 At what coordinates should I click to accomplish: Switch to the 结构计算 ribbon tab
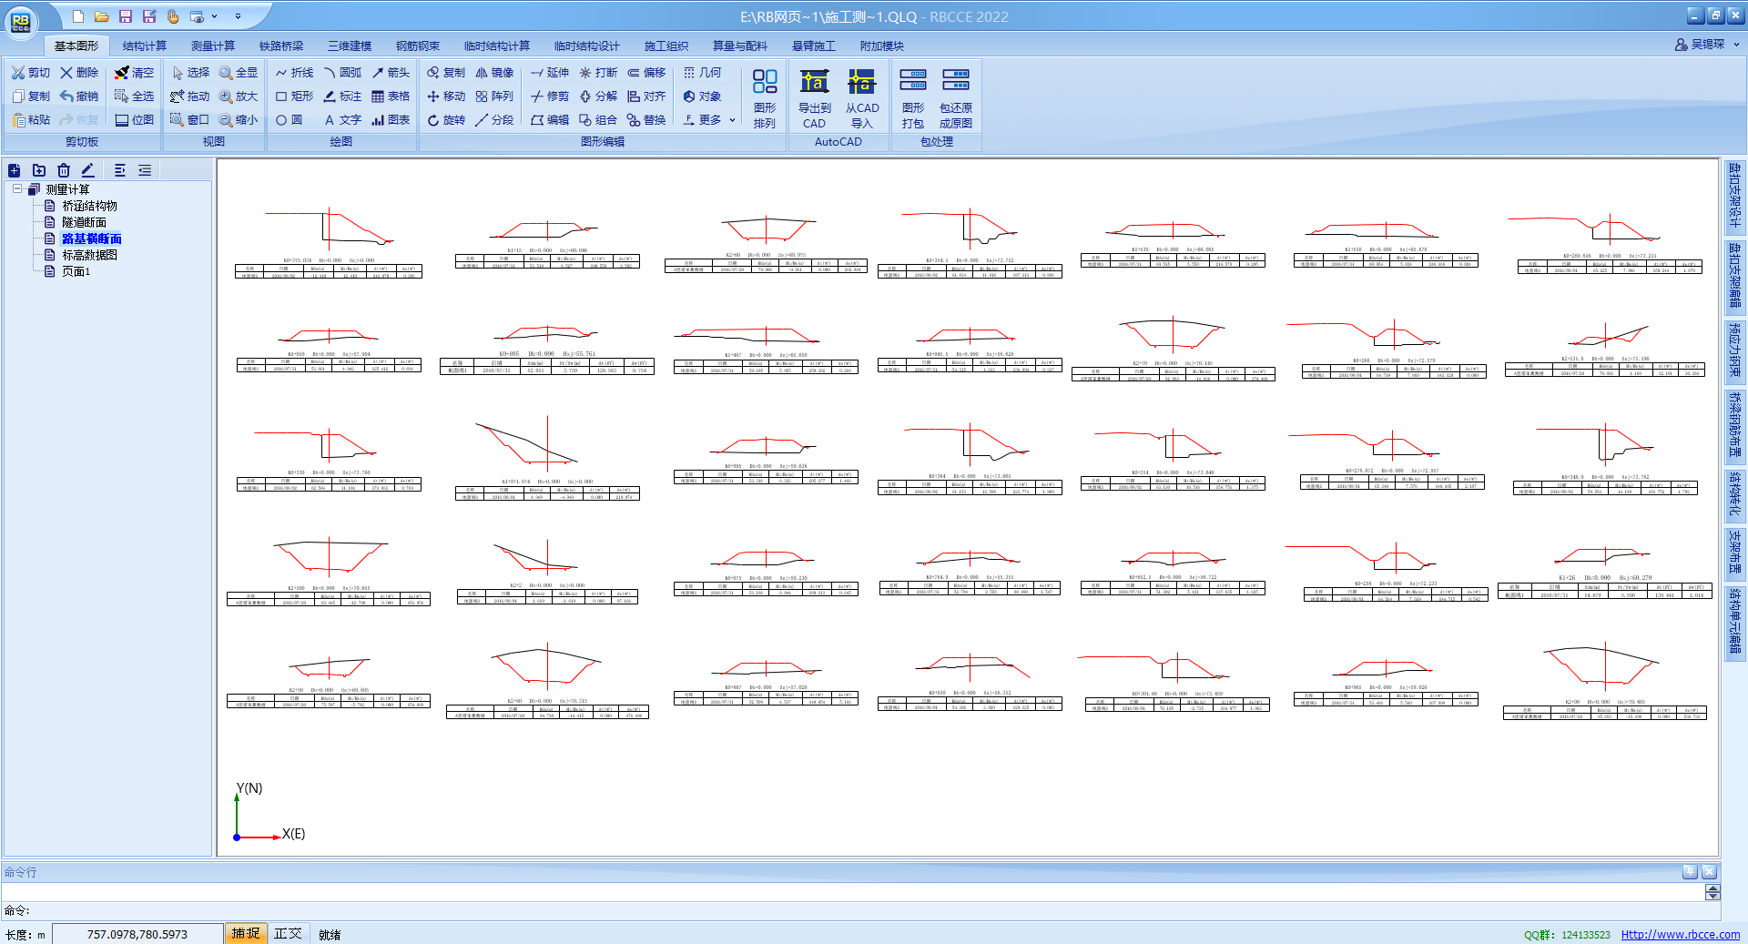[x=145, y=46]
